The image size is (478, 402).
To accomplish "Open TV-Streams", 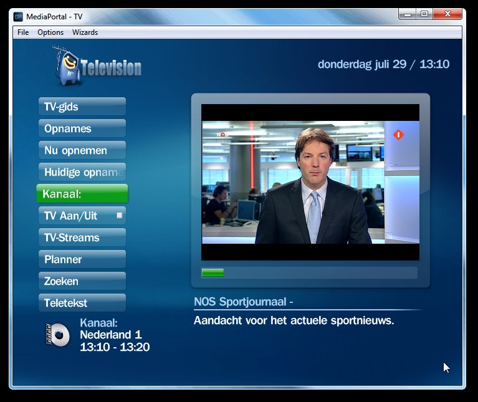I will (x=82, y=237).
